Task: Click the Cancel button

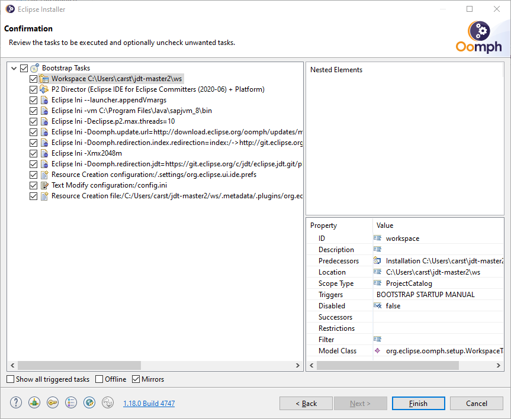Action: [477, 404]
